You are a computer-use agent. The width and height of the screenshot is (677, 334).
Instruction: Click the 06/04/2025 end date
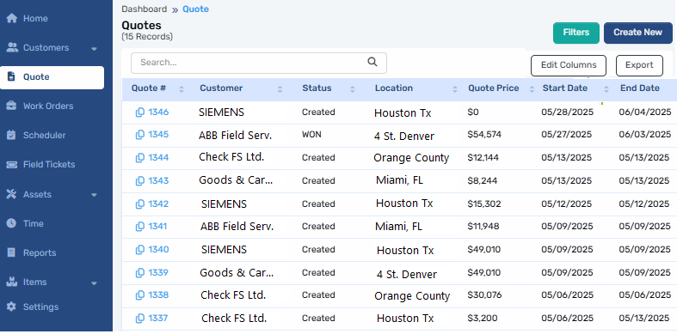pyautogui.click(x=645, y=112)
